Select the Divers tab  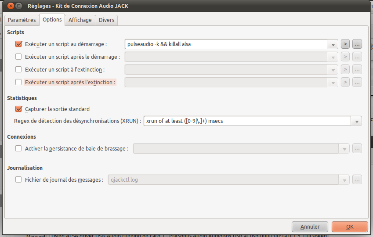pyautogui.click(x=106, y=20)
